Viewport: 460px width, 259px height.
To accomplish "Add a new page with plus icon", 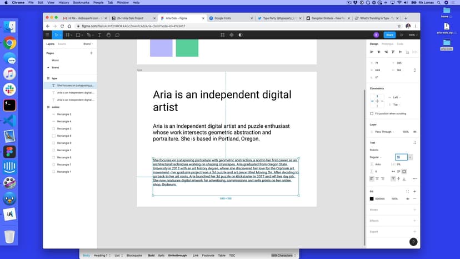I will coord(91,53).
